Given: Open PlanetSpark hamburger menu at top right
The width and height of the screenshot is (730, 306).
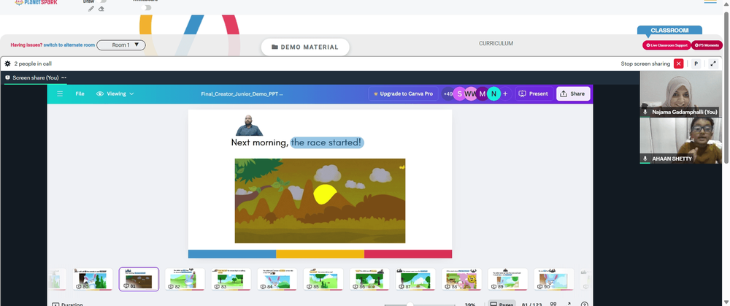Looking at the screenshot, I should (x=710, y=2).
